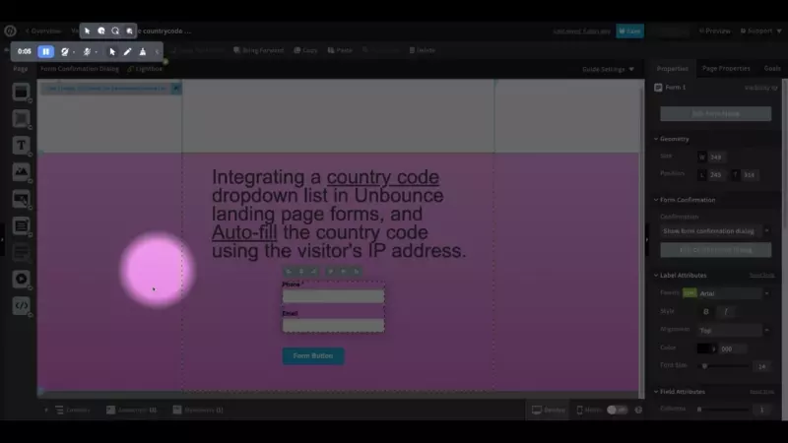The width and height of the screenshot is (788, 443).
Task: Toggle italic label style
Action: [x=726, y=312]
